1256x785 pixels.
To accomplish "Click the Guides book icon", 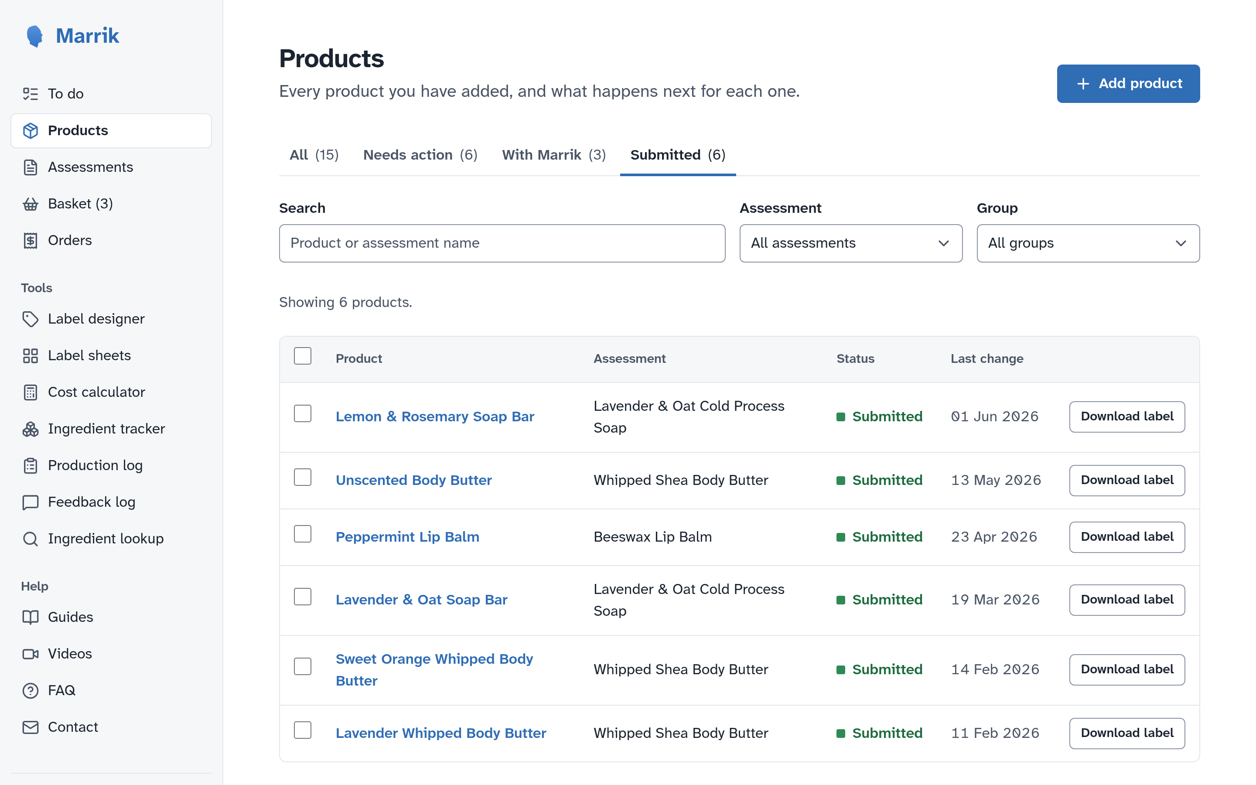I will [31, 617].
